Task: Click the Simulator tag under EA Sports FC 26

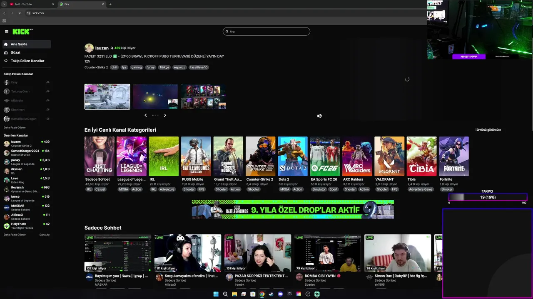Action: [x=319, y=189]
